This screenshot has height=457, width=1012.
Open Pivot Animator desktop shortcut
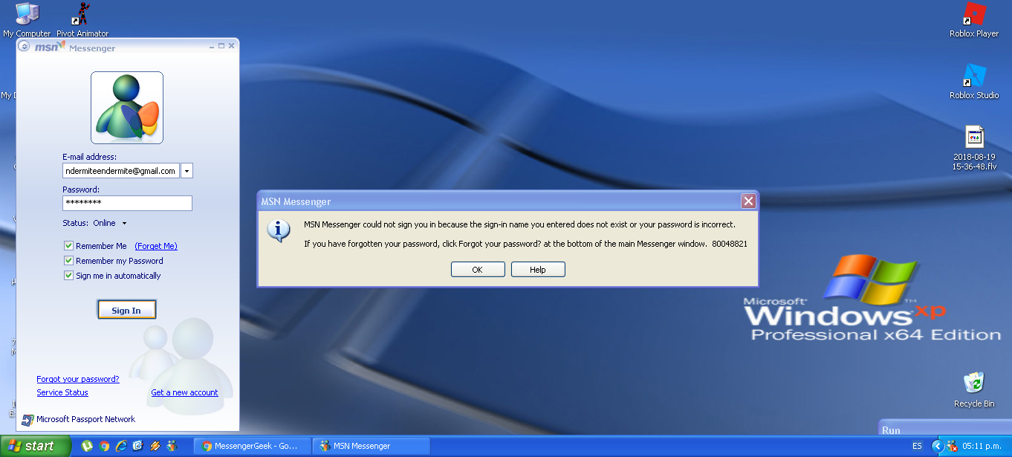(x=82, y=19)
